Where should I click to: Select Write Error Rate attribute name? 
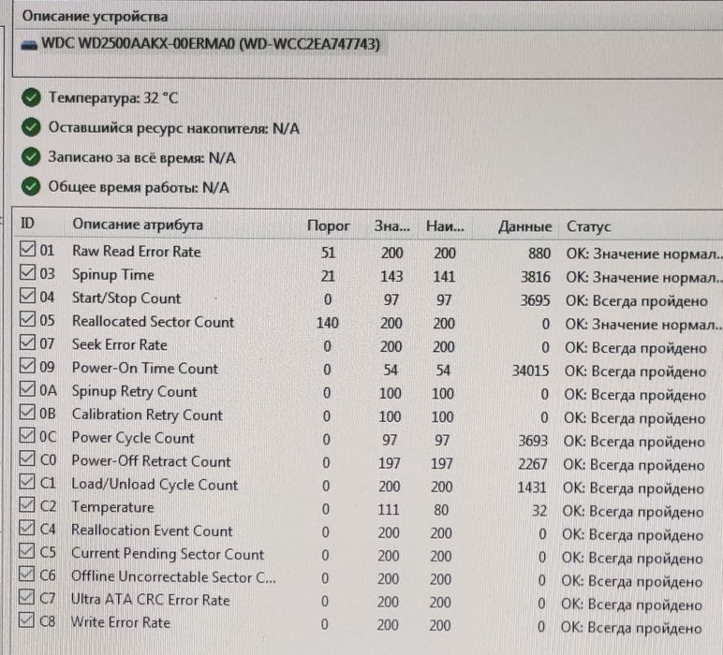tap(121, 623)
